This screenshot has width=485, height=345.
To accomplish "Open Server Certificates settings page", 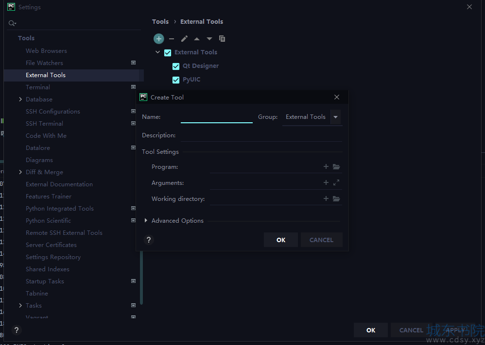I will pyautogui.click(x=51, y=245).
